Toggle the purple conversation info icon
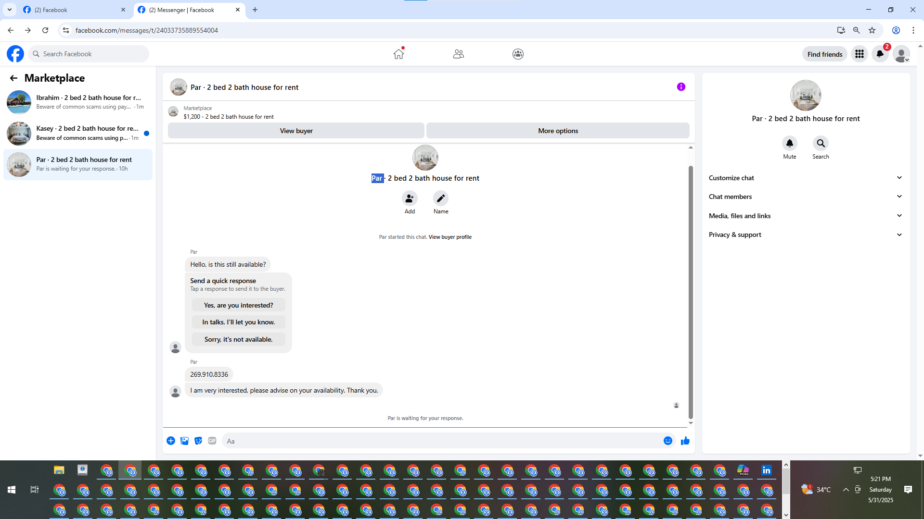924x519 pixels. click(681, 87)
